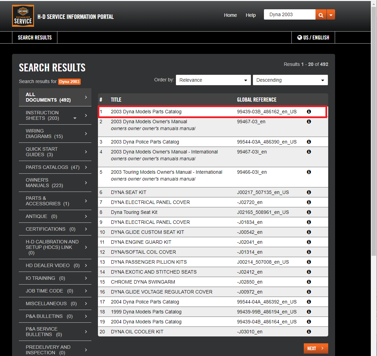Open the Help menu item
Image resolution: width=377 pixels, height=356 pixels.
[x=251, y=15]
